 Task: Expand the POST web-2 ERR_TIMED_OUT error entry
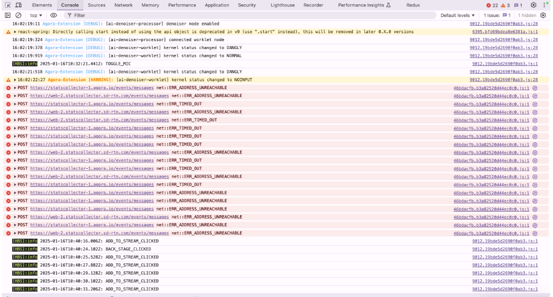pyautogui.click(x=15, y=120)
